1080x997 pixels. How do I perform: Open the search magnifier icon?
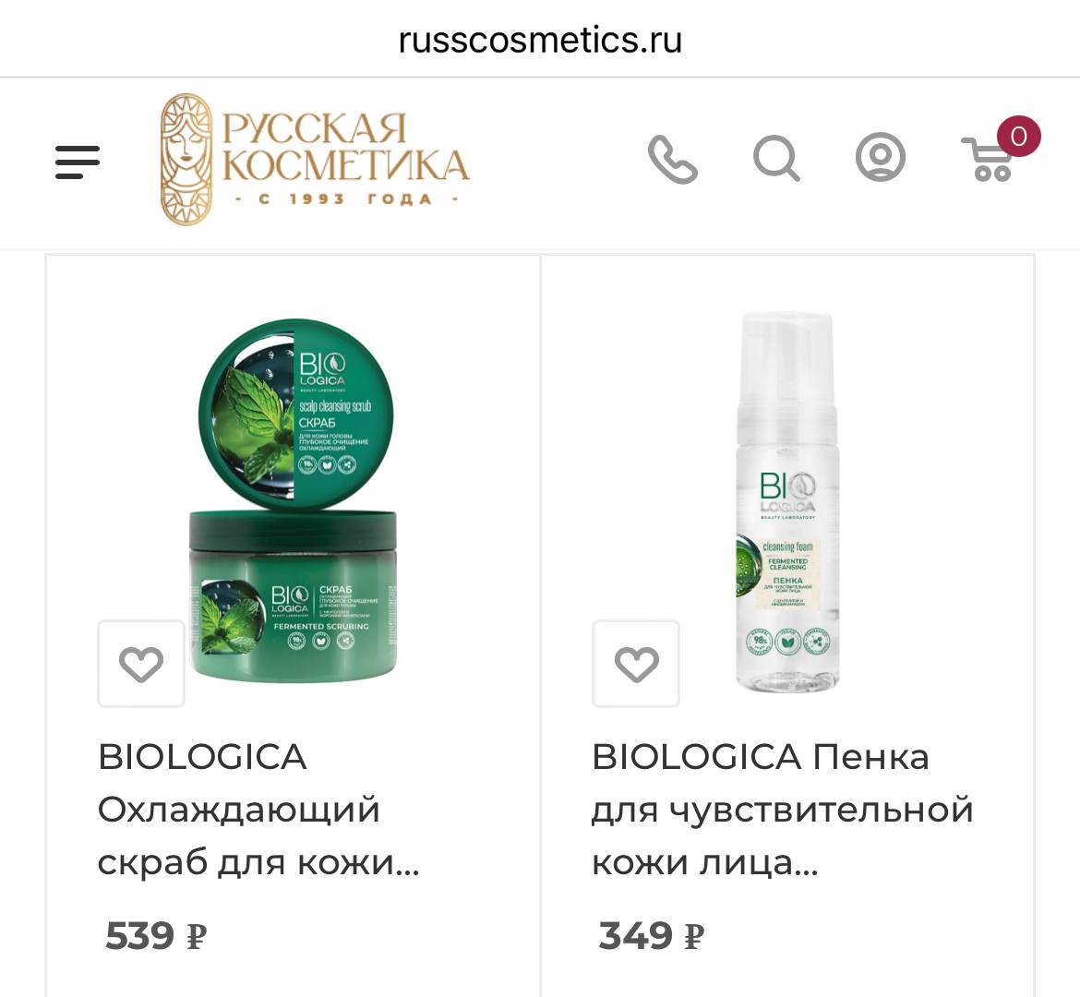point(776,159)
